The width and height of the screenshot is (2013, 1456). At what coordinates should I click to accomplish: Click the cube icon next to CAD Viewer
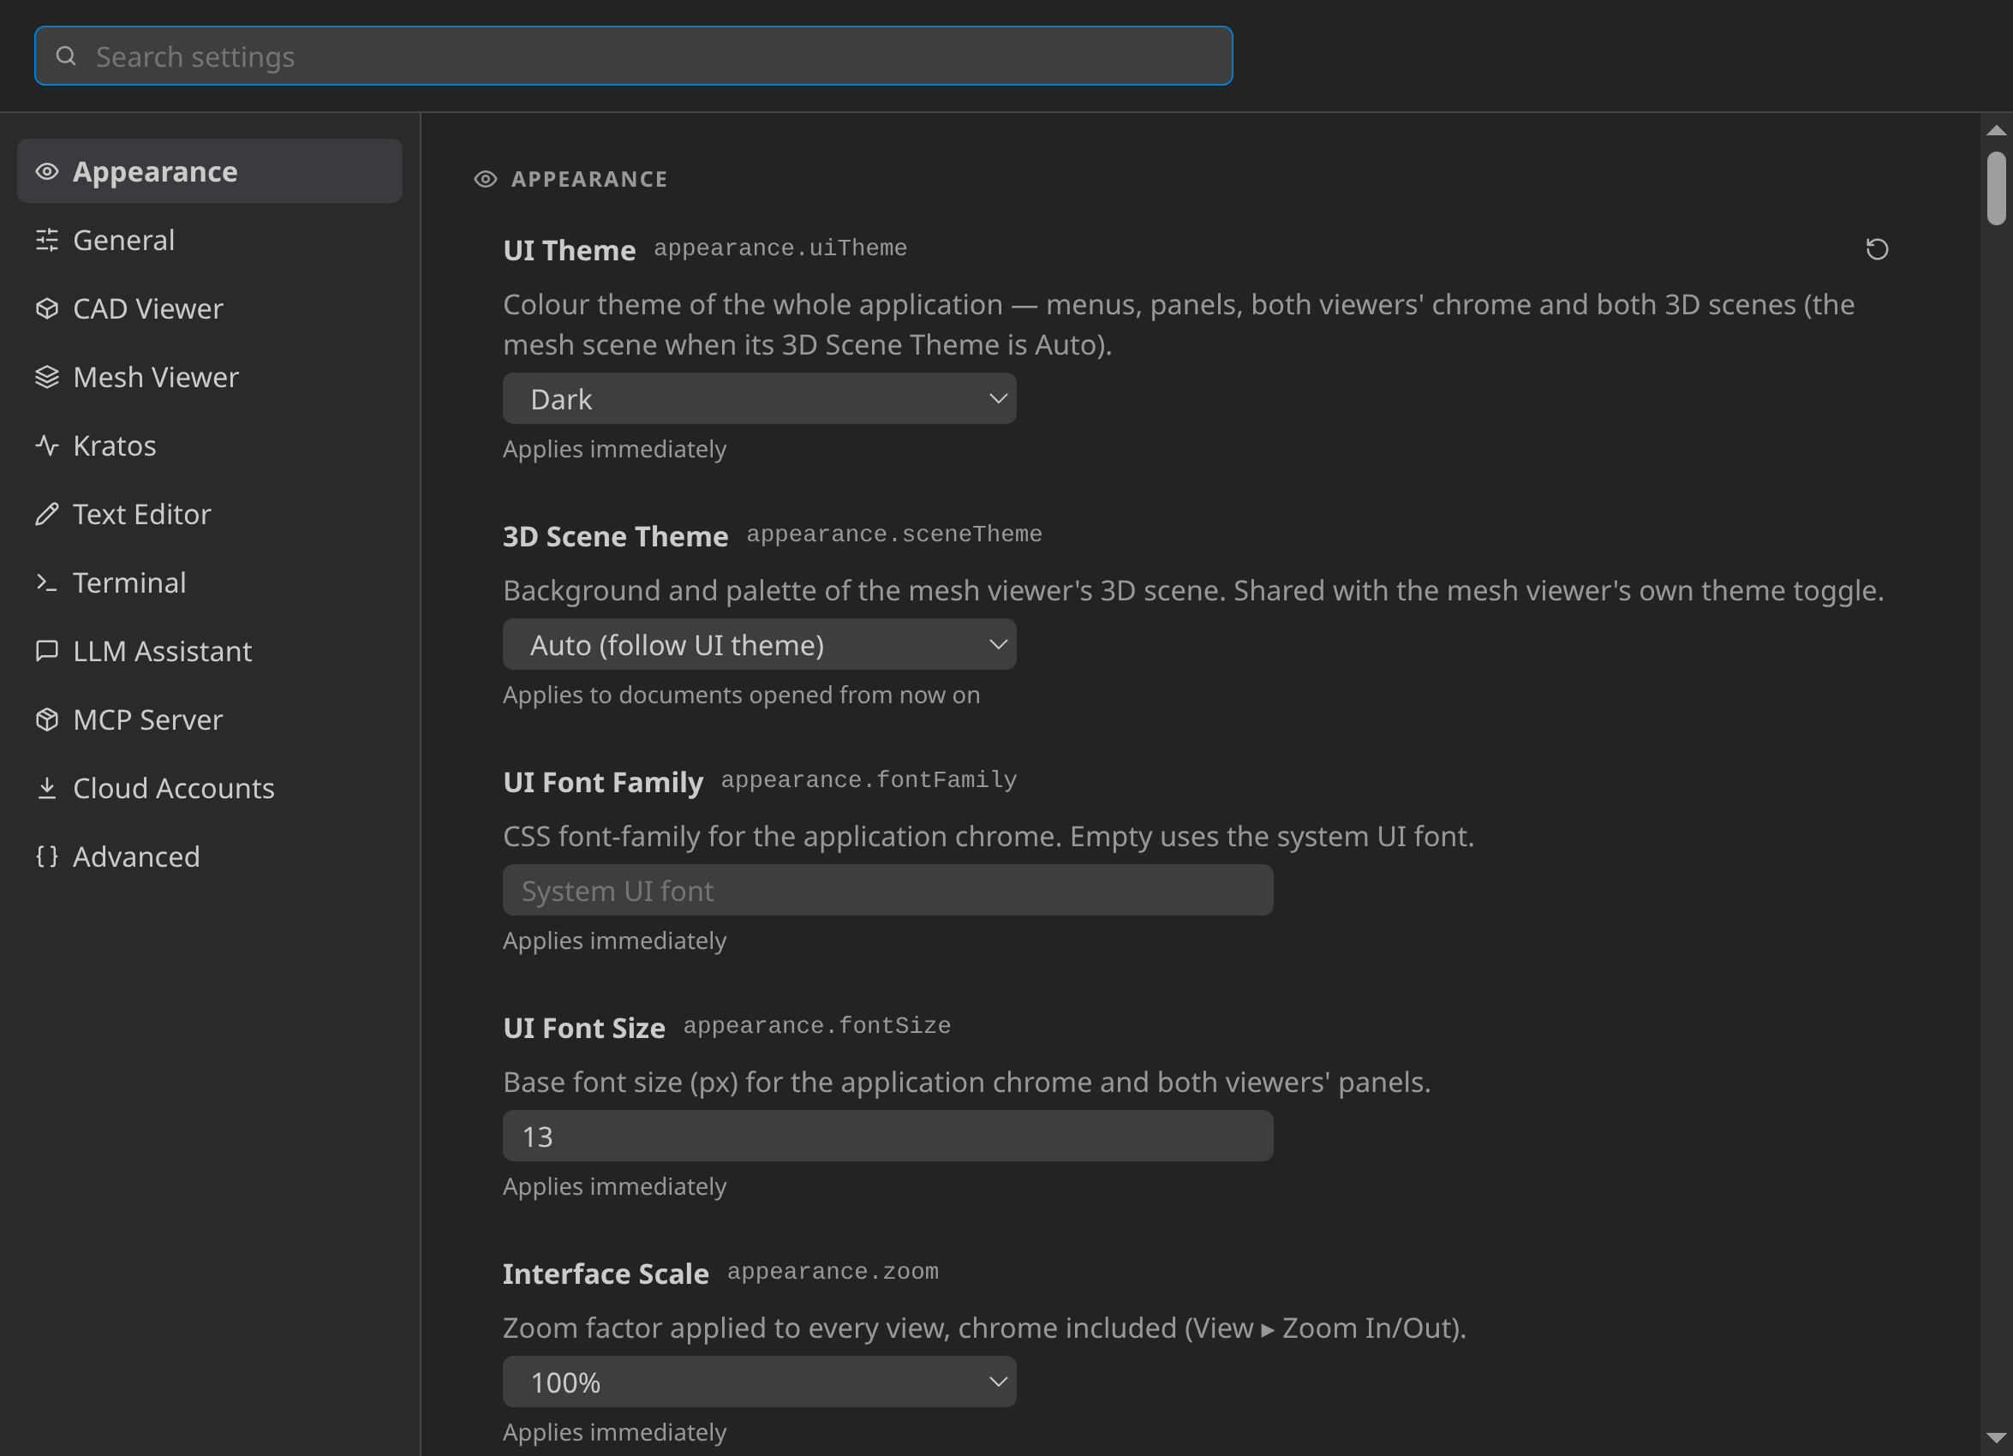tap(47, 307)
